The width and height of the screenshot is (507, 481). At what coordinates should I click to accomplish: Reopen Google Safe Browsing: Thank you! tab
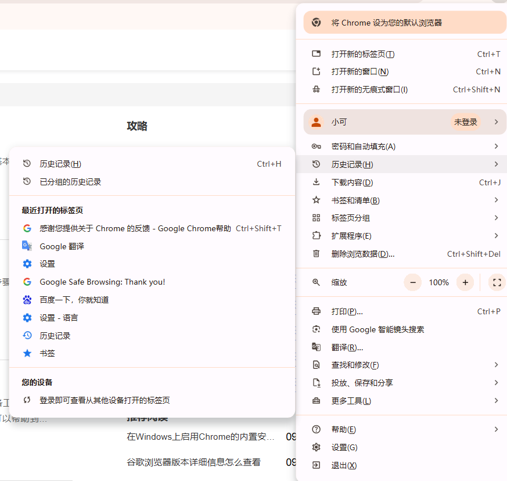(x=152, y=282)
